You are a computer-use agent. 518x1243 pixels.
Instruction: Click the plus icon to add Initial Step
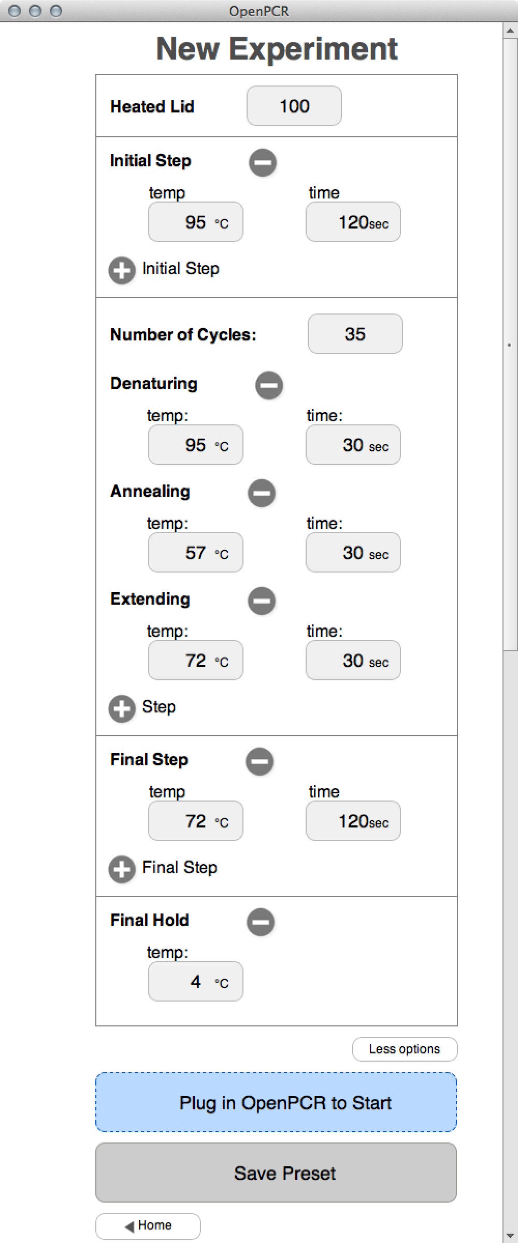tap(122, 270)
